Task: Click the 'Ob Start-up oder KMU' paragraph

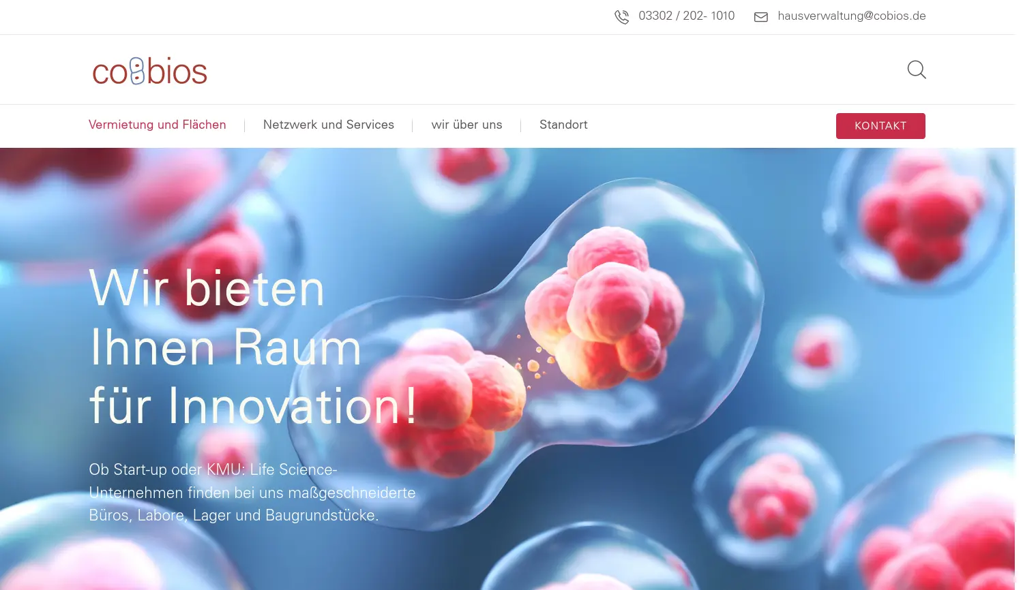Action: [252, 492]
